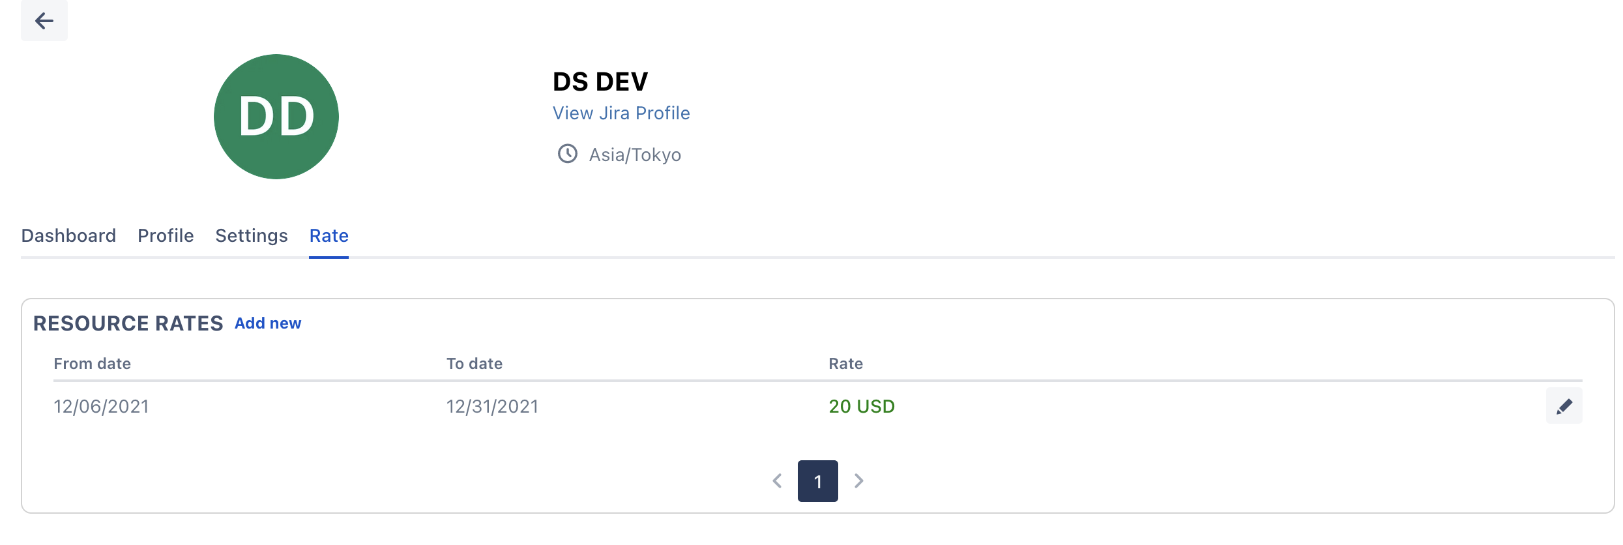
Task: Click the green DD avatar
Action: click(276, 117)
